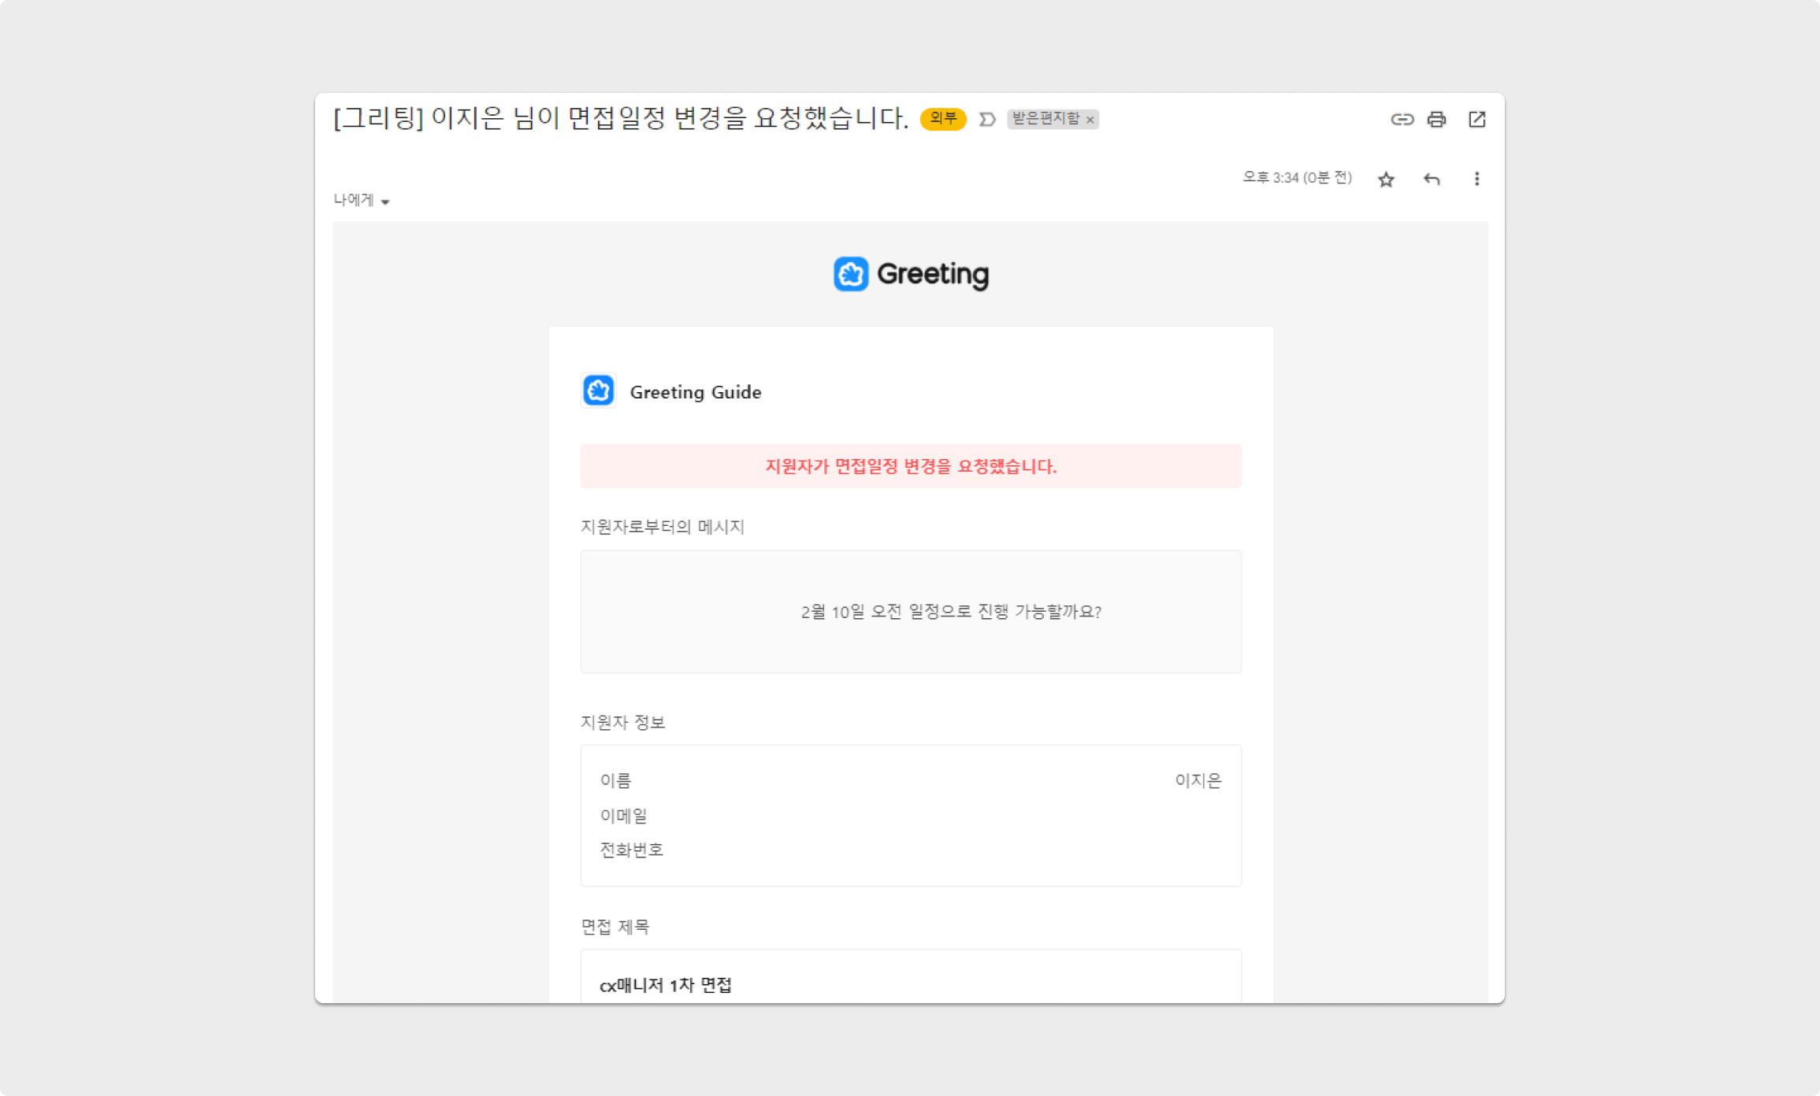The image size is (1820, 1096).
Task: Click the yellow 외부 external badge
Action: (942, 119)
